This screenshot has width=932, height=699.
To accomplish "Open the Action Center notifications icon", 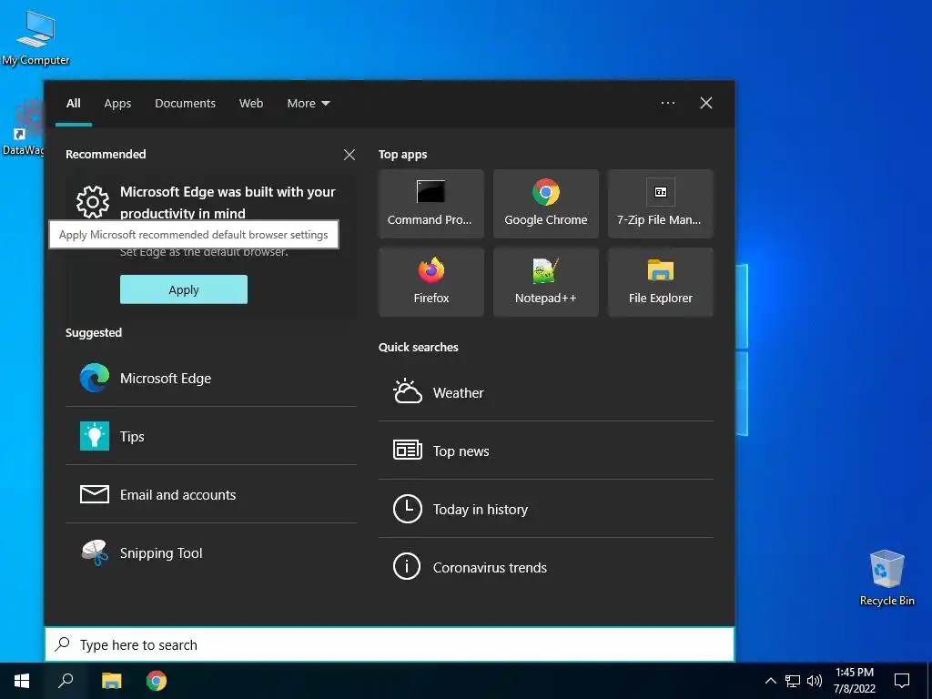I will pyautogui.click(x=902, y=681).
